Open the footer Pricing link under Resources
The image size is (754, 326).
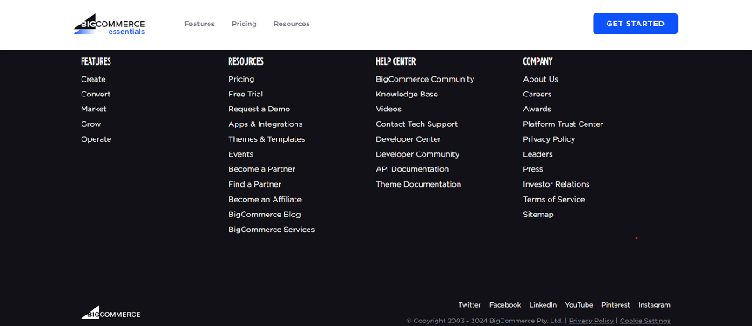[241, 79]
